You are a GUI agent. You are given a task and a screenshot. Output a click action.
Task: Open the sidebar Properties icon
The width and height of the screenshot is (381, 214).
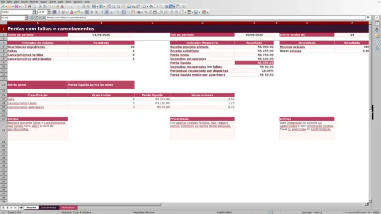pos(377,24)
